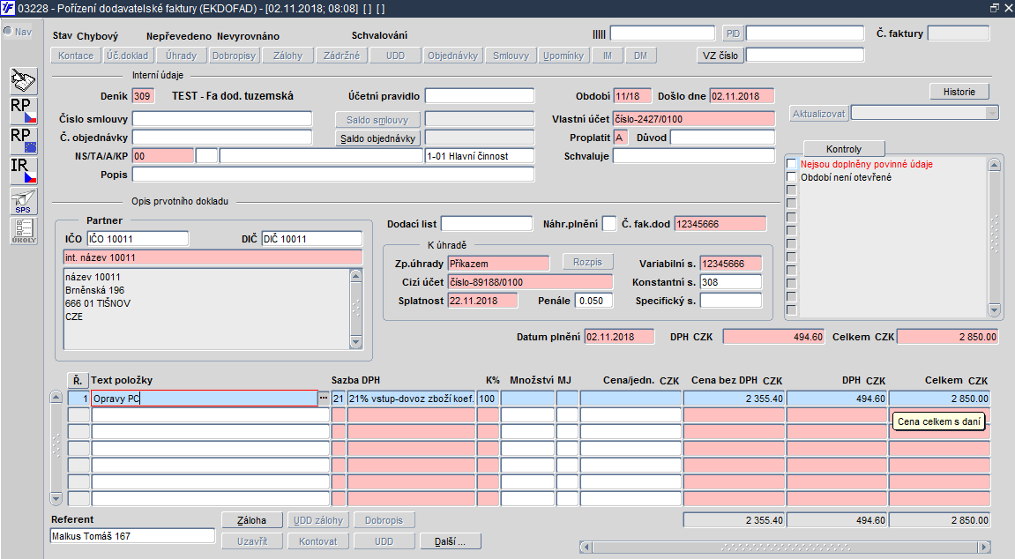Click the Saldo objednávky button
1015x559 pixels.
tap(378, 138)
